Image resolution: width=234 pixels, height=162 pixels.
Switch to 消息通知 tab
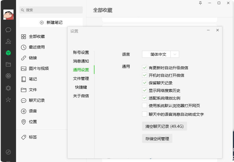tap(81, 61)
